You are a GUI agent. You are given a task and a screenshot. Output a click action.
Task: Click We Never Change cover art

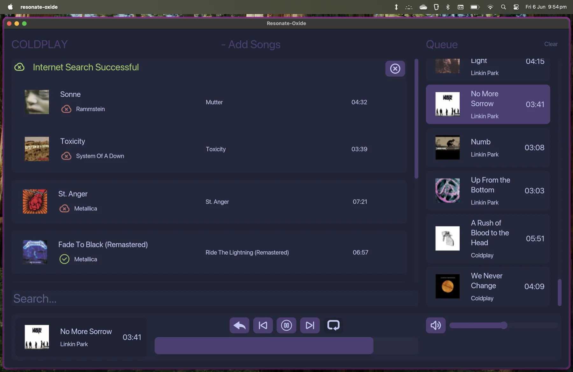[x=448, y=286]
